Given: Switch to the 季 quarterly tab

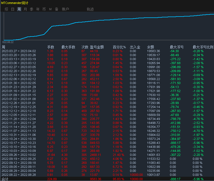Looking at the screenshot, I should point(32,9).
